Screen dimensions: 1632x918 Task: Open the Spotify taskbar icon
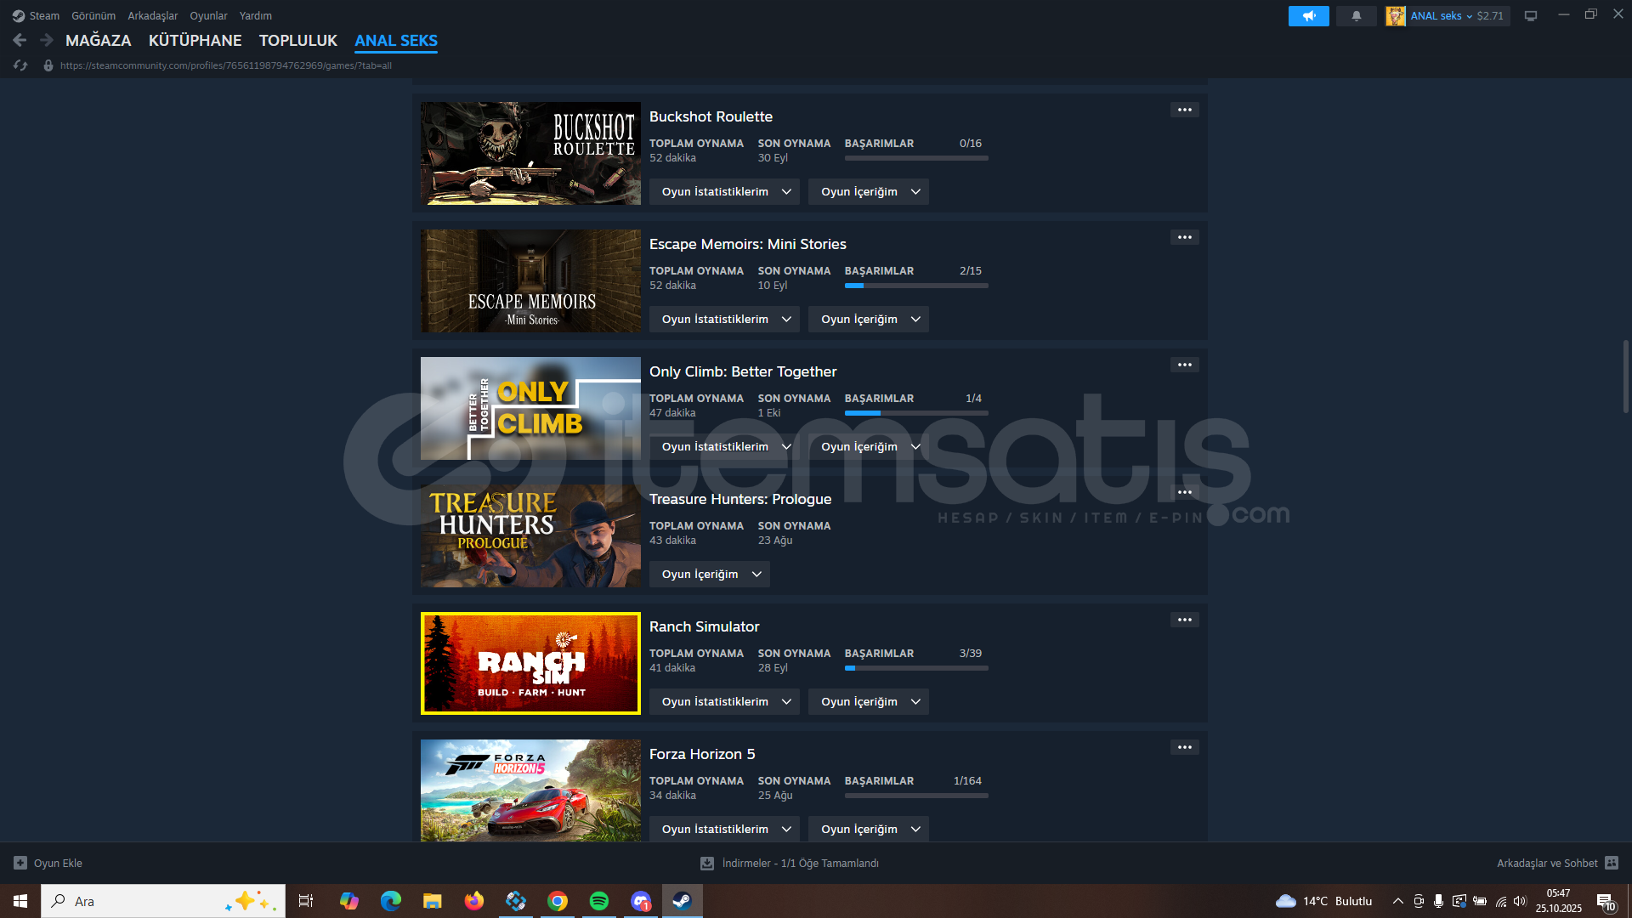pyautogui.click(x=599, y=901)
